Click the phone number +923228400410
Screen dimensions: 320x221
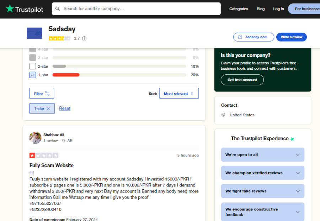45,210
